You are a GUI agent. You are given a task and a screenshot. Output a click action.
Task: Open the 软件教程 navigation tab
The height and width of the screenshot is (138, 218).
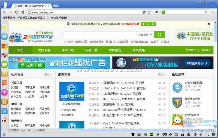point(115,50)
